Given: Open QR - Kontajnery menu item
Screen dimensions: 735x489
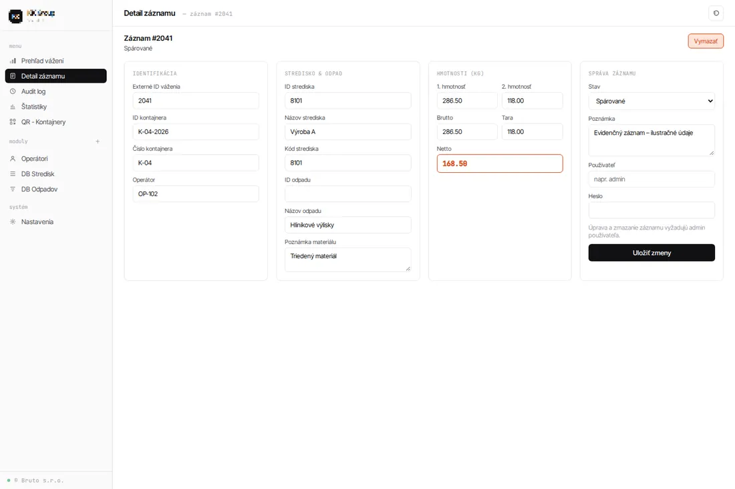Looking at the screenshot, I should click(x=55, y=121).
